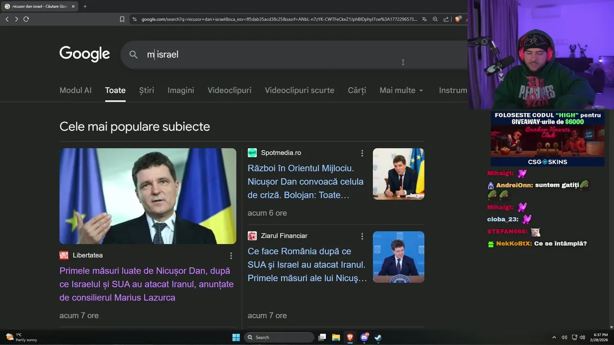614x345 pixels.
Task: Open the Windows Start menu
Action: [236, 337]
